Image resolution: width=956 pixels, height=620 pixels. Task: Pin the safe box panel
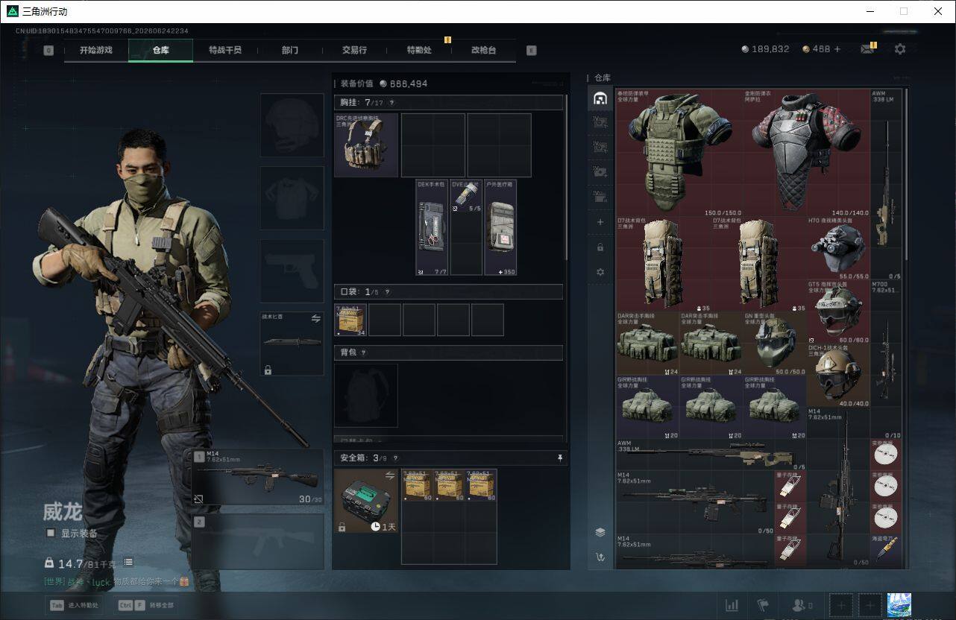pyautogui.click(x=560, y=458)
